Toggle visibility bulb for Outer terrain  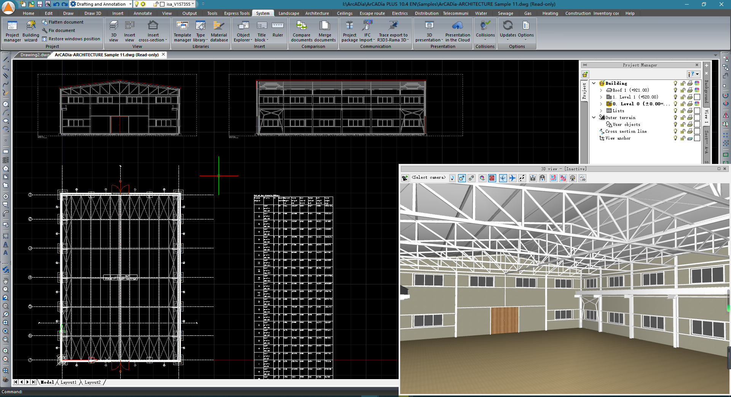[675, 118]
